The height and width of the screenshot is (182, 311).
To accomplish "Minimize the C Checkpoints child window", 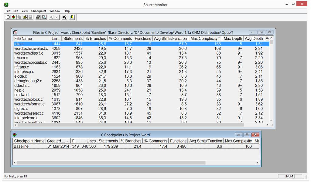I will 239,135.
